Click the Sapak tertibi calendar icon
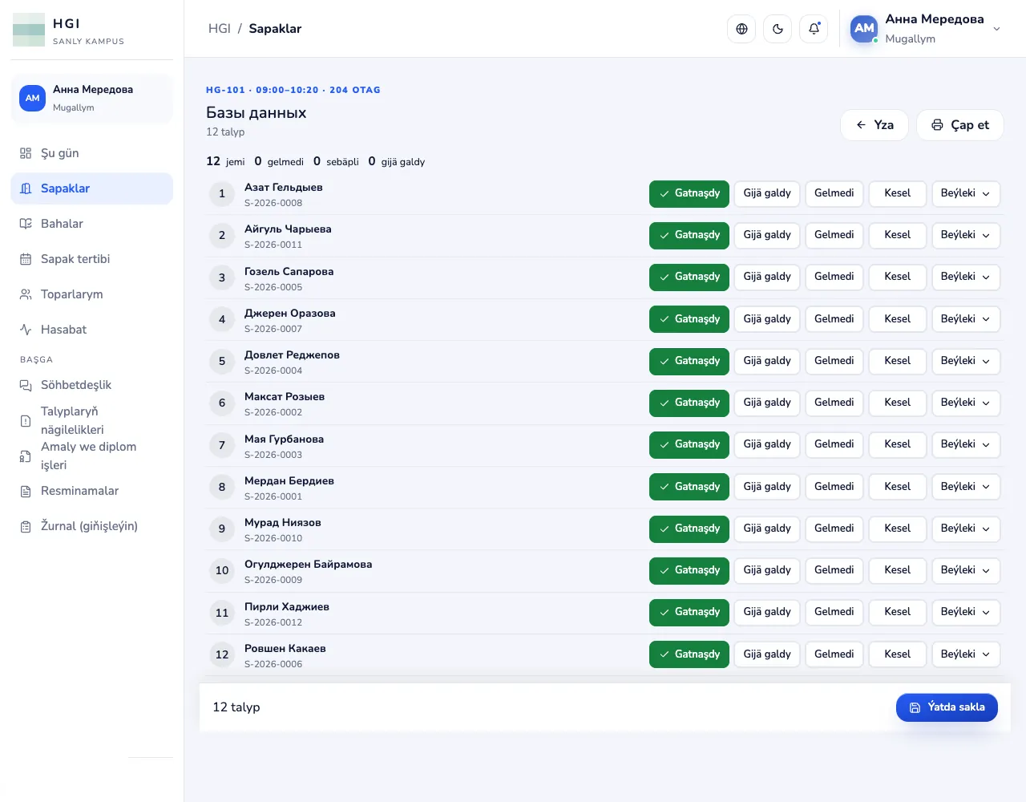This screenshot has height=802, width=1026. 26,259
